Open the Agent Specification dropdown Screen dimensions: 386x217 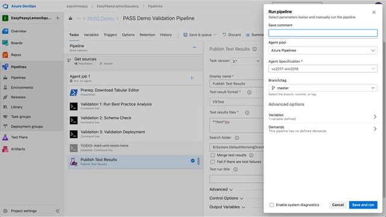(323, 69)
